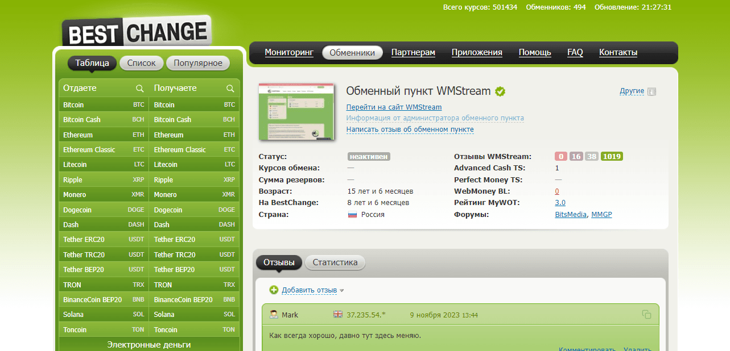Click the UK flag icon in Mark's review
The image size is (730, 351).
338,314
